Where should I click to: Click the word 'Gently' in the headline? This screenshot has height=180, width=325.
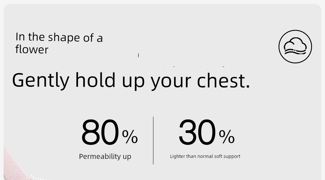(41, 81)
